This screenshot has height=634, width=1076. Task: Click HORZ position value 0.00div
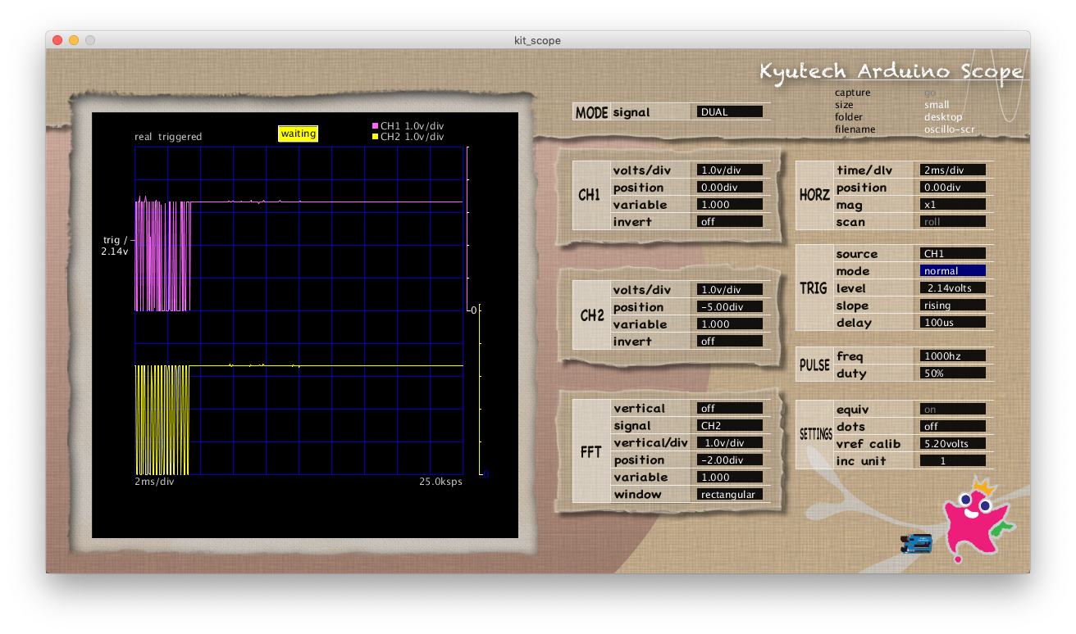pyautogui.click(x=953, y=188)
